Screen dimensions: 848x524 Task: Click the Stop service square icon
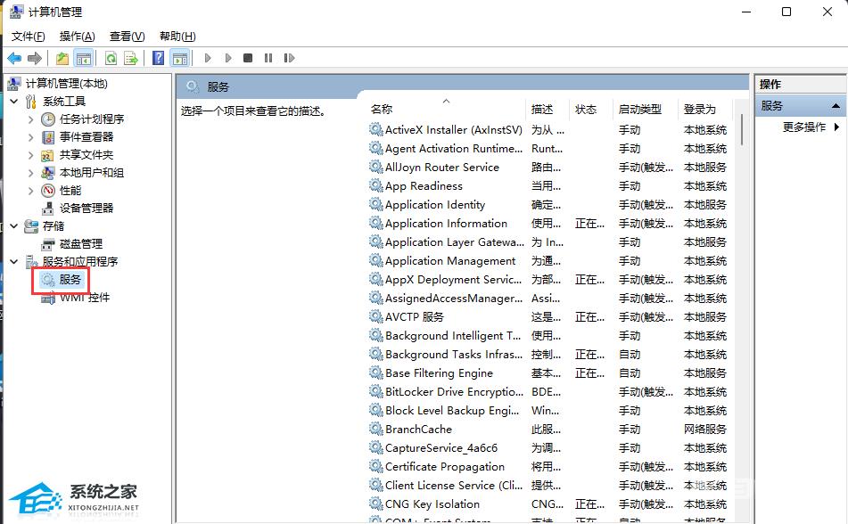[x=248, y=58]
